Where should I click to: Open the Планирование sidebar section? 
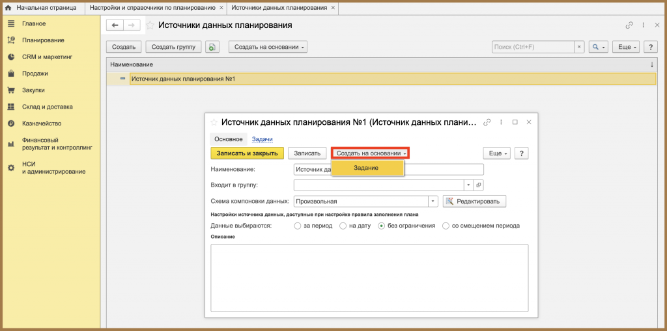[x=43, y=40]
